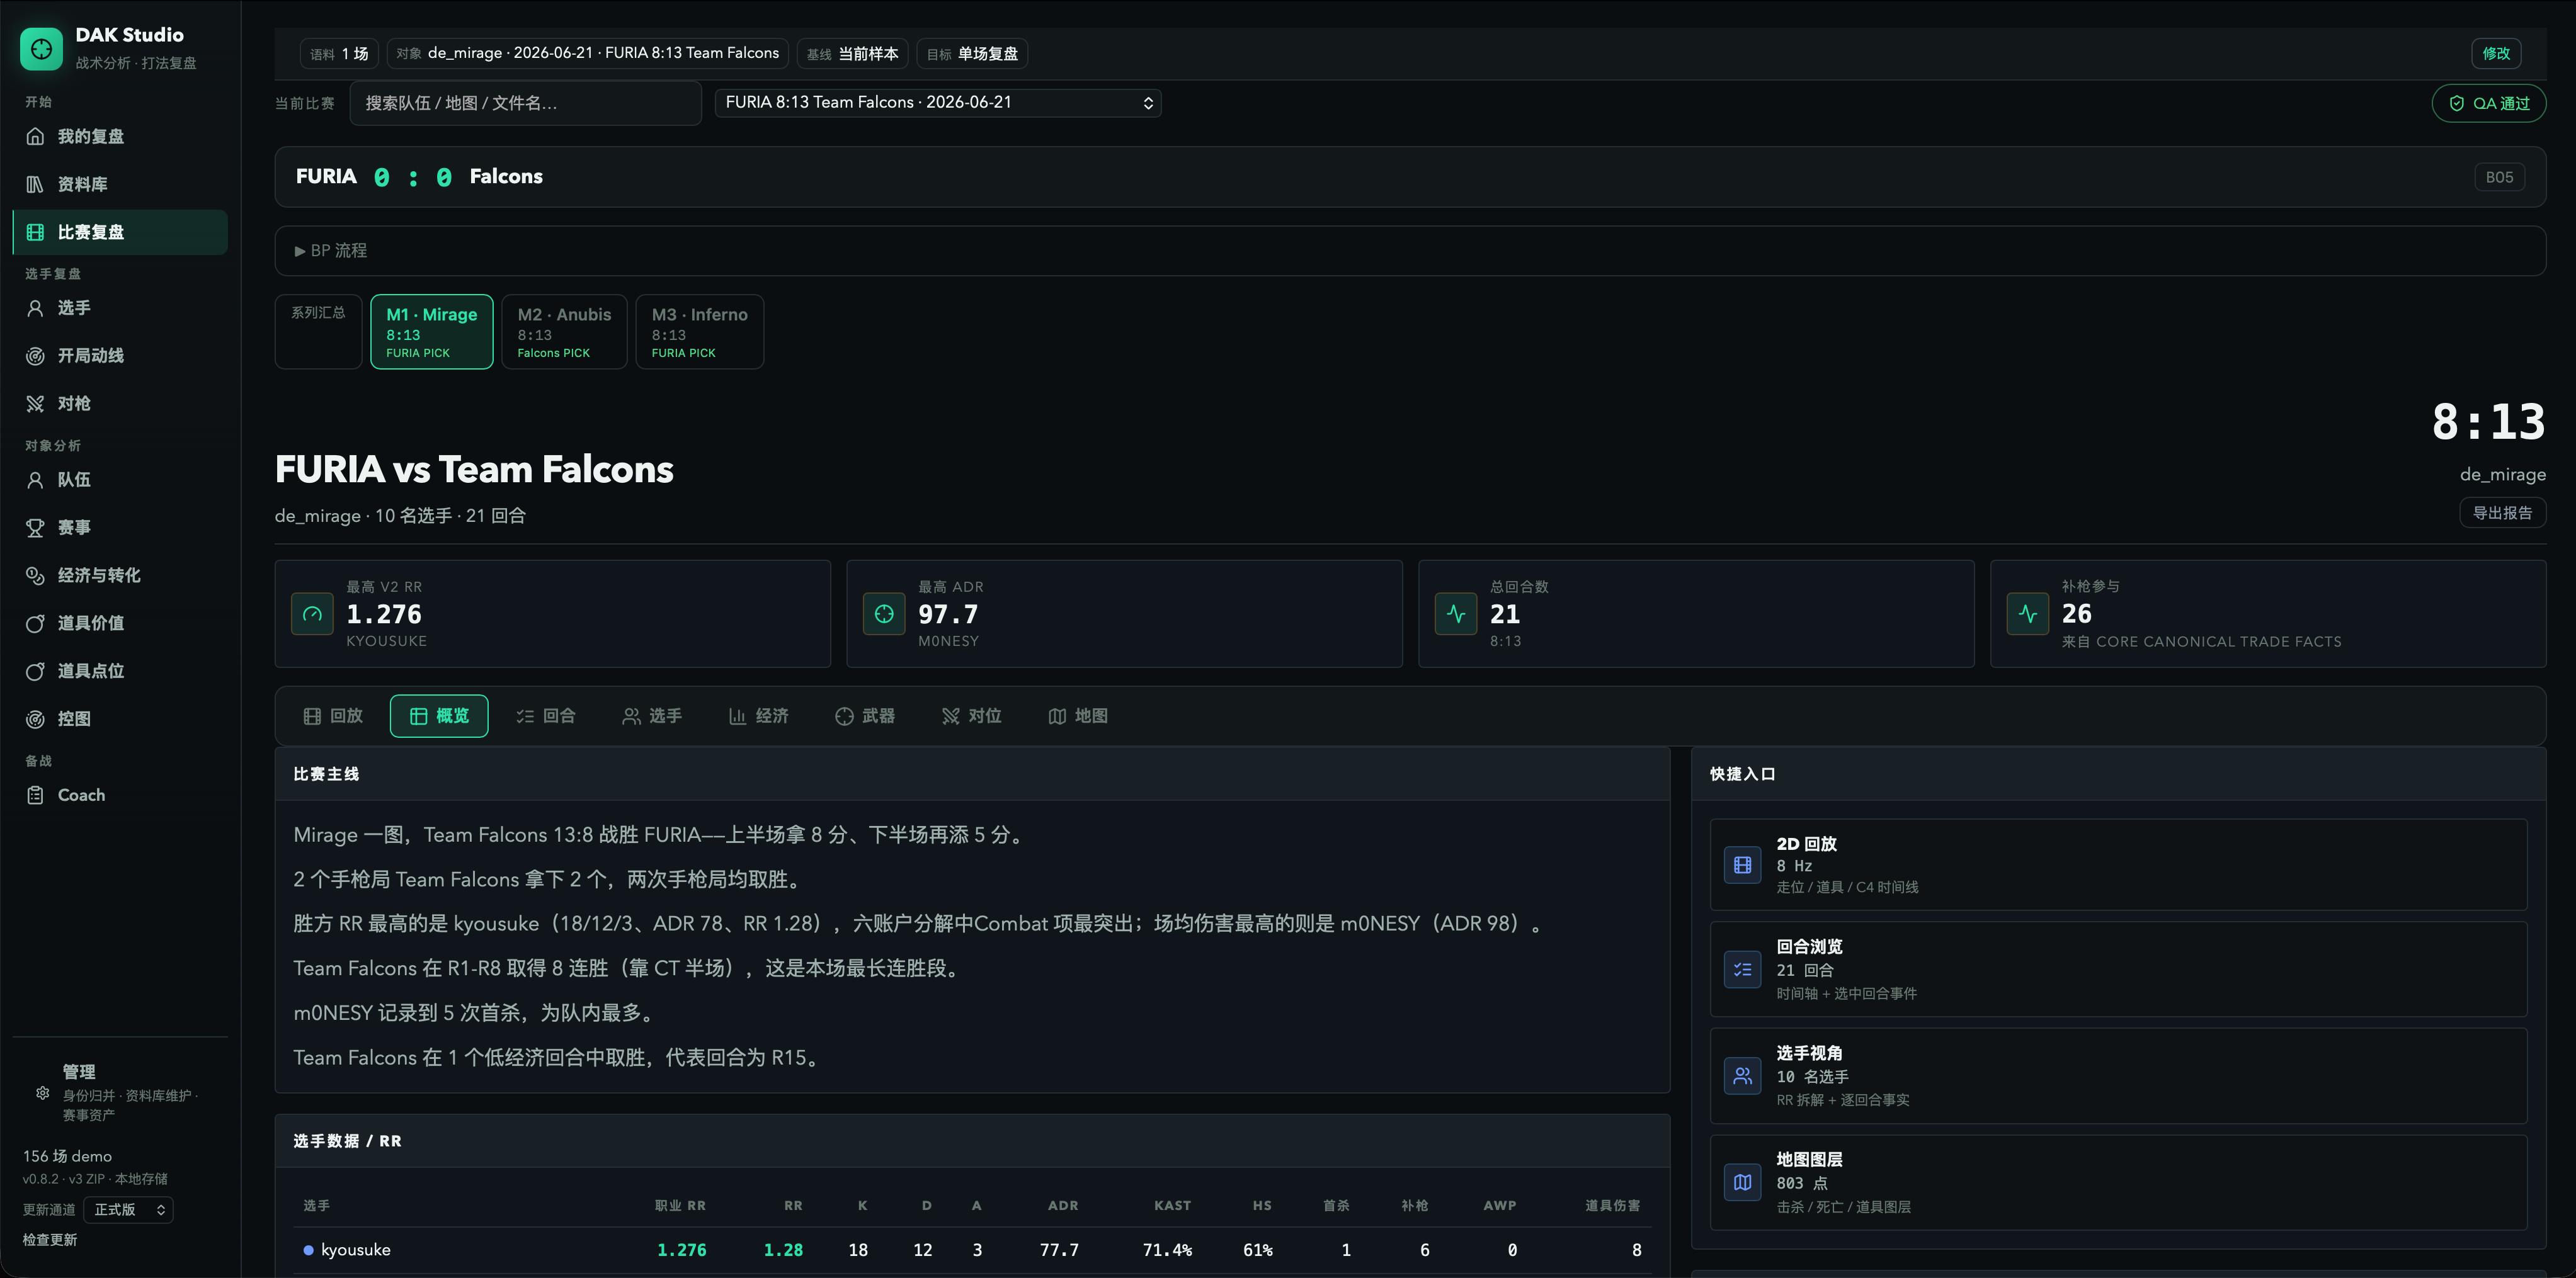Open 对枪 crossed-swords icon in sidebar
The width and height of the screenshot is (2576, 1278).
(35, 404)
